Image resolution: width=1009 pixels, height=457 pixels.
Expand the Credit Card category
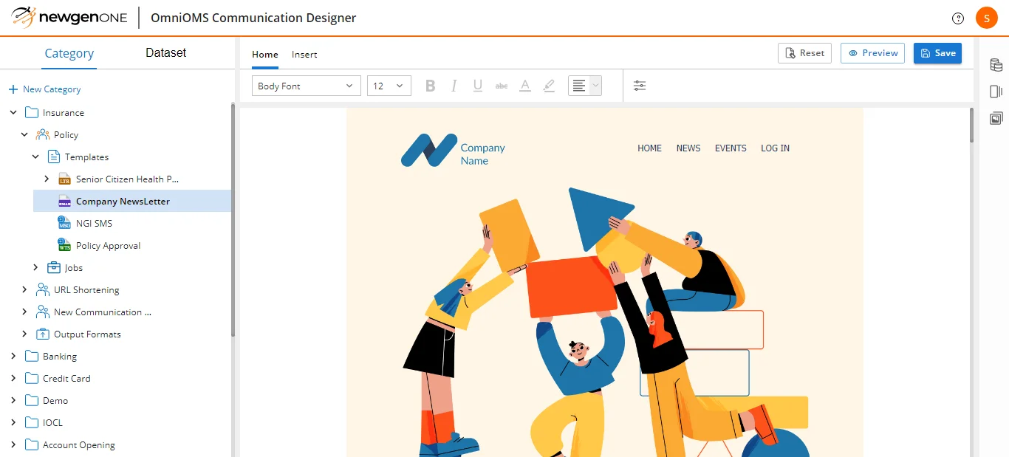pyautogui.click(x=13, y=379)
